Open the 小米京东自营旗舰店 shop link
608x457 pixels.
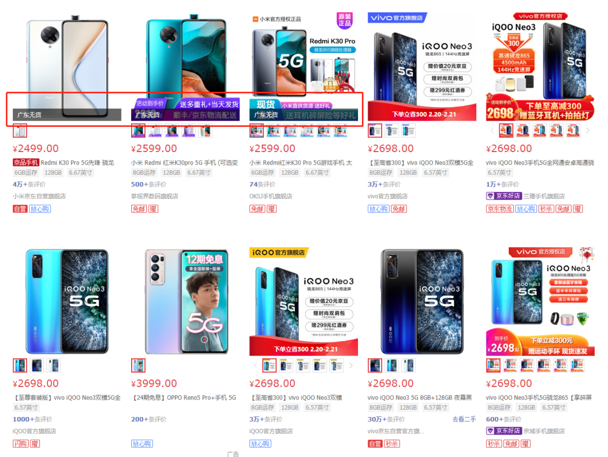point(39,196)
